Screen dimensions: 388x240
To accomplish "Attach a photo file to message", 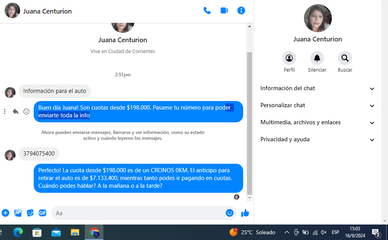I will click(x=18, y=213).
